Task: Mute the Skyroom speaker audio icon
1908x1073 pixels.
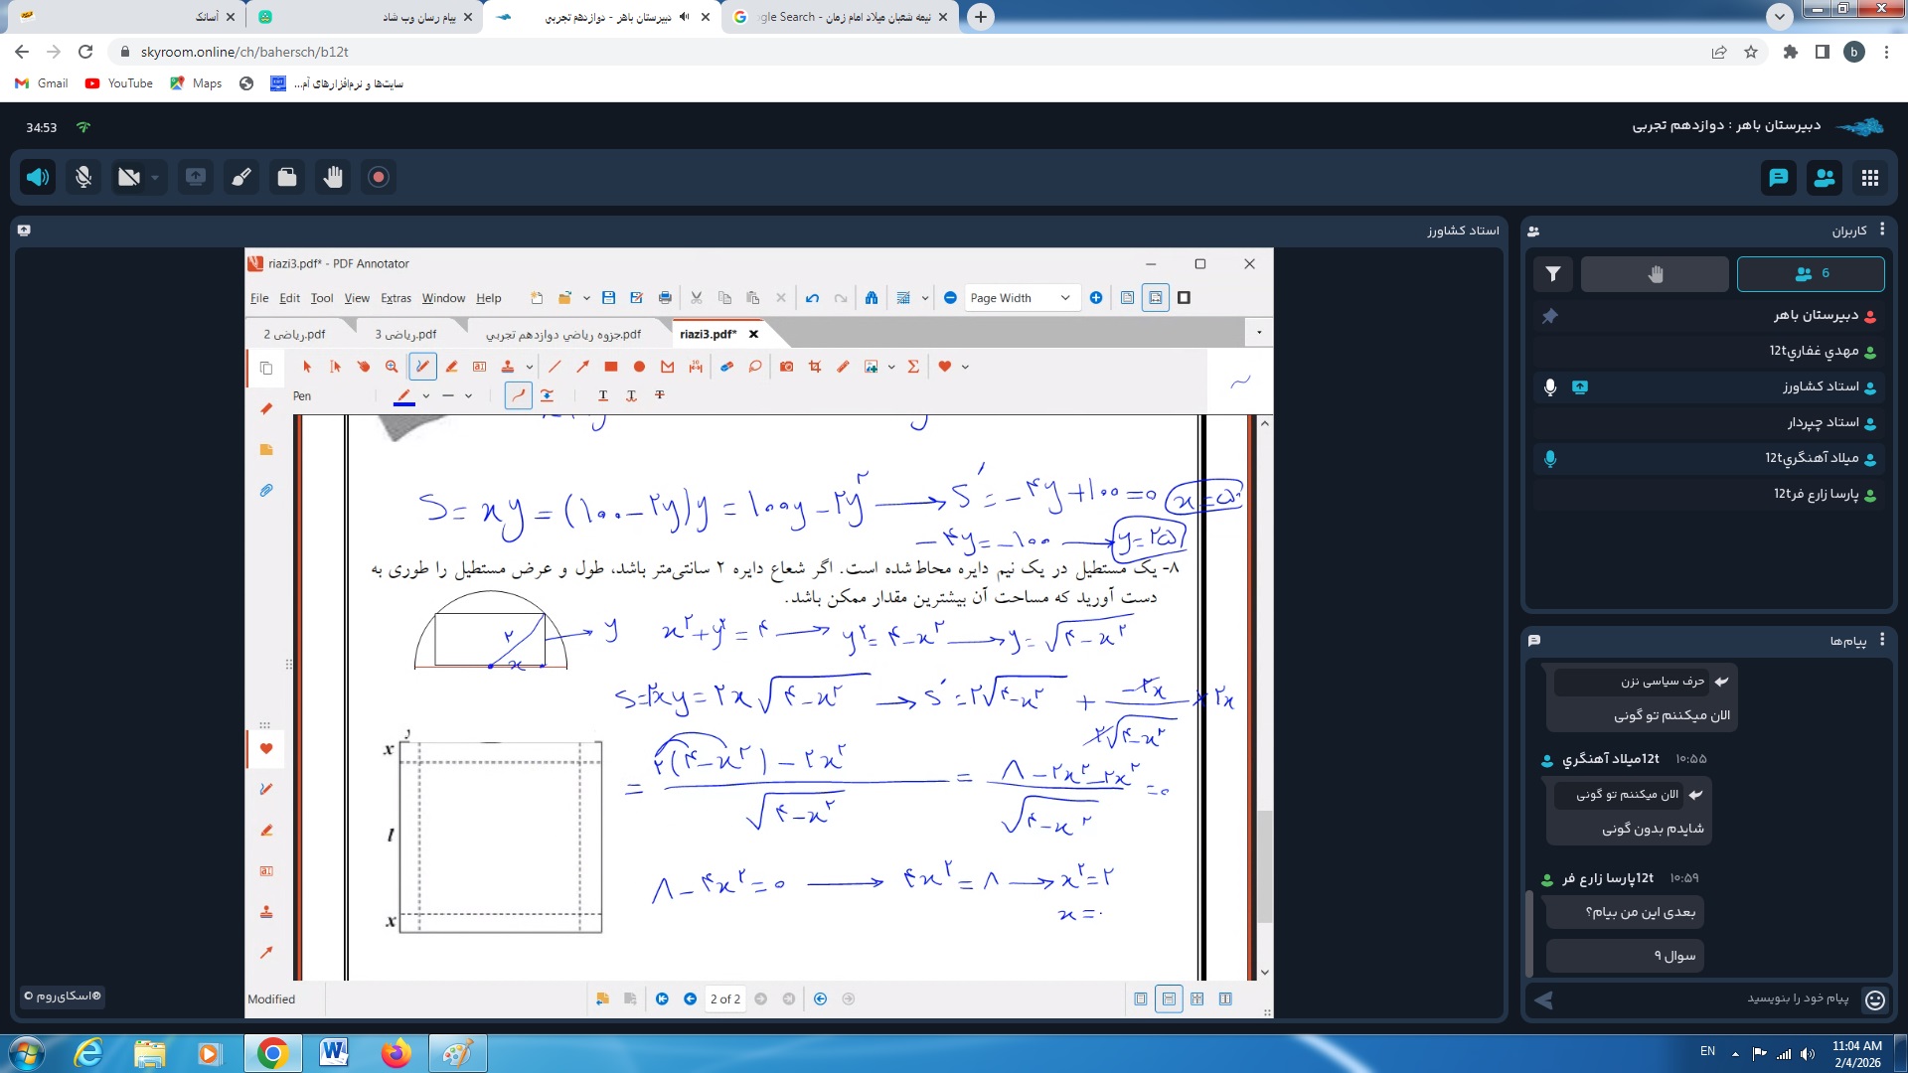Action: coord(38,177)
